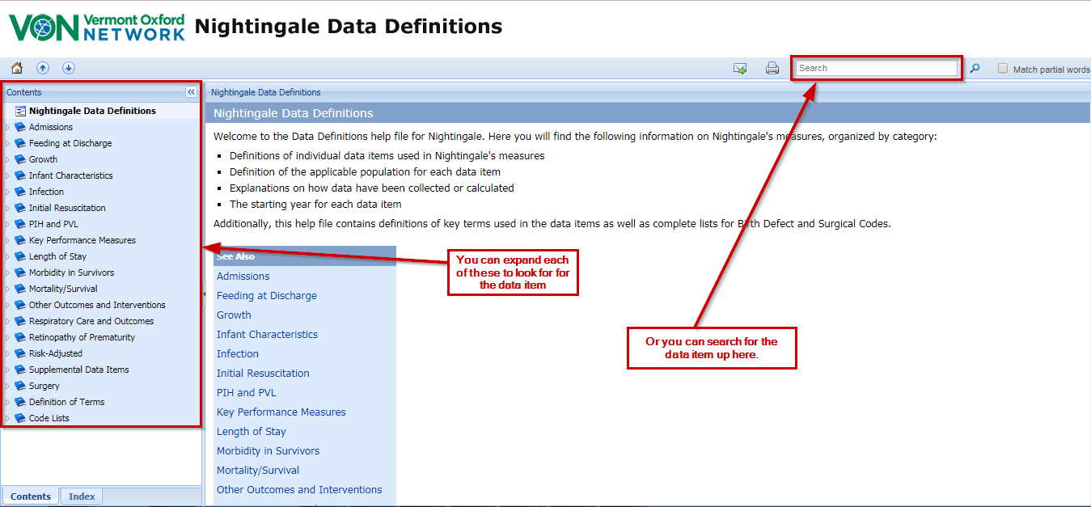Image resolution: width=1091 pixels, height=507 pixels.
Task: Select Other Outcomes and Interventions in tree
Action: (x=97, y=305)
